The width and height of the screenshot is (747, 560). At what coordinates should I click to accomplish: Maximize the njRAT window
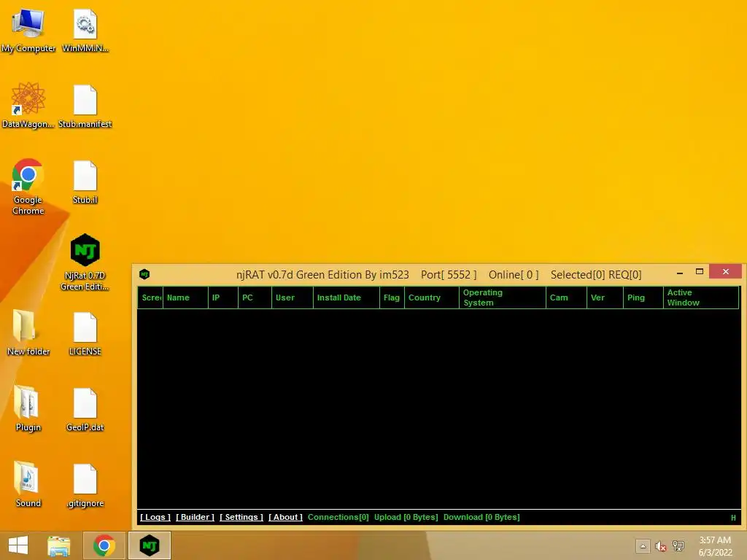(x=700, y=271)
